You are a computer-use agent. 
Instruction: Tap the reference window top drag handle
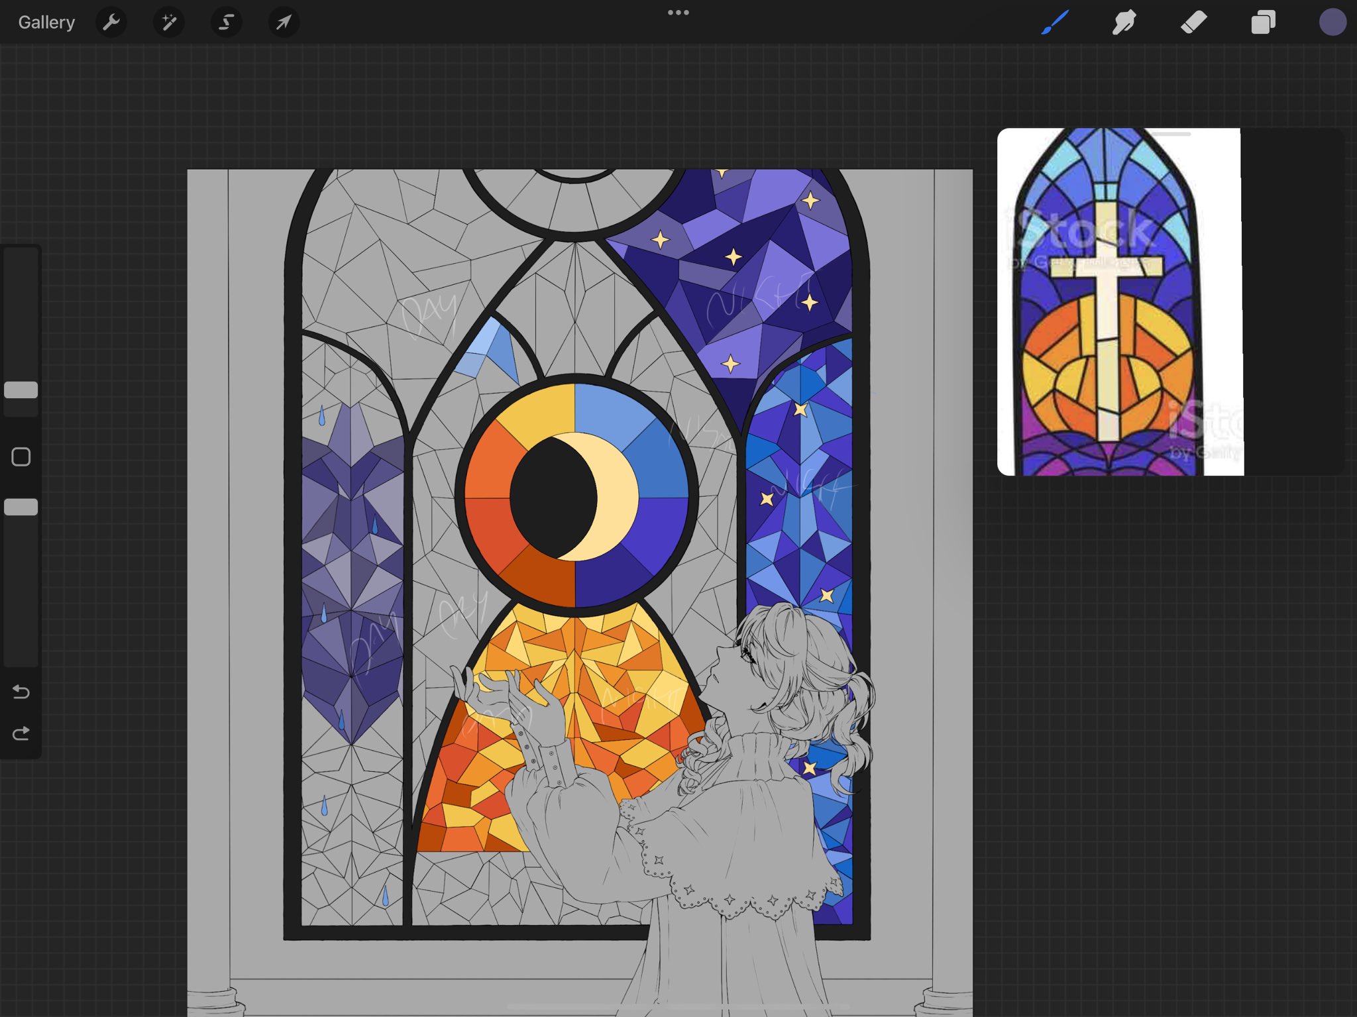(x=1171, y=134)
